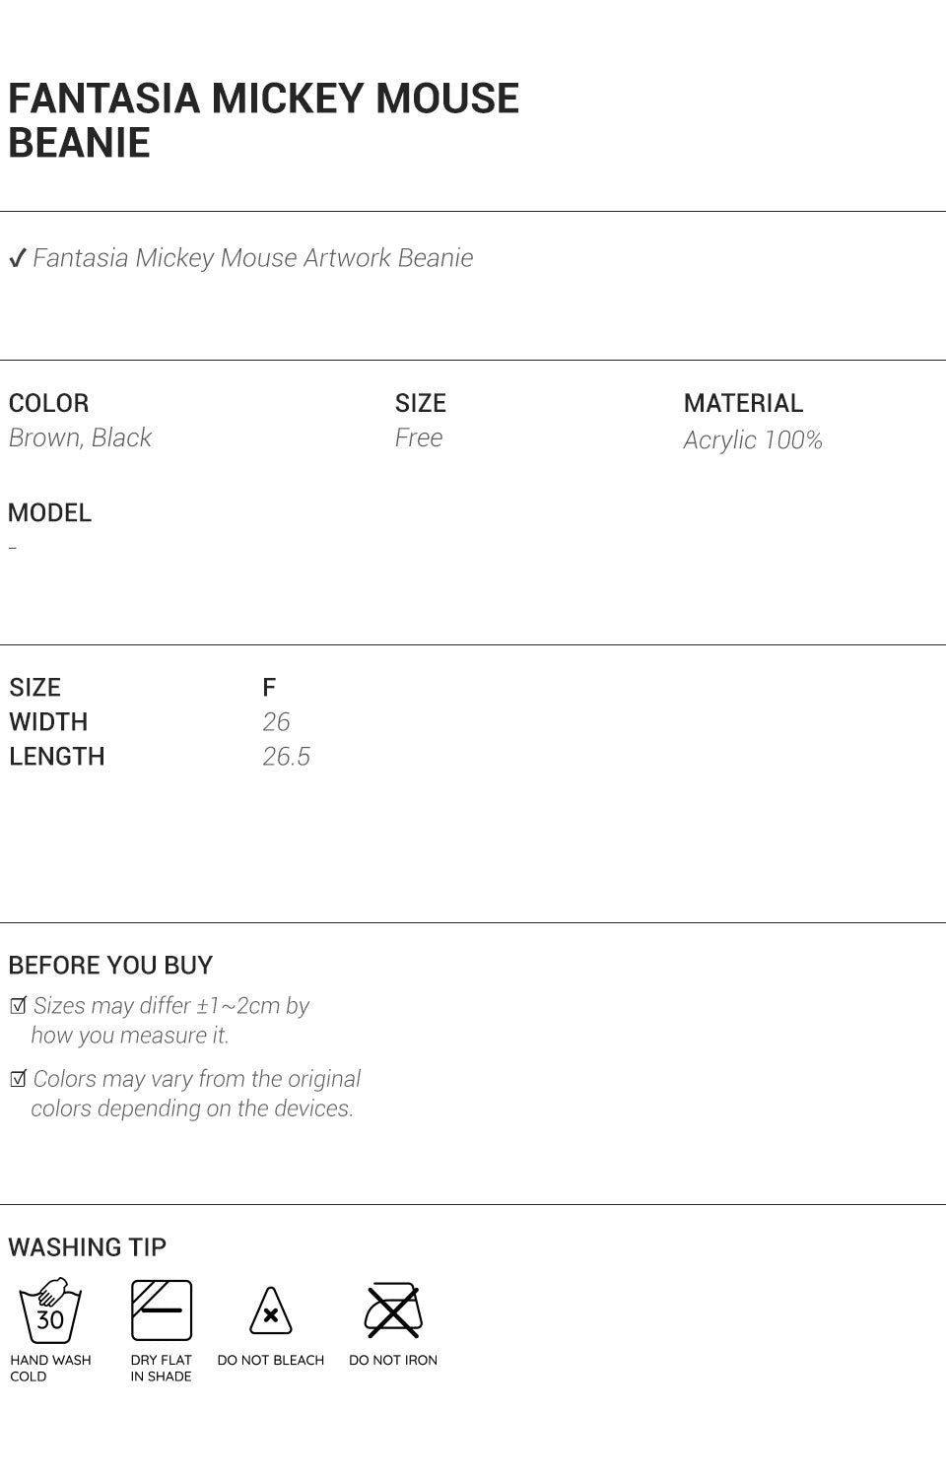This screenshot has height=1478, width=946.
Task: Click the length value 26.5
Action: point(286,757)
